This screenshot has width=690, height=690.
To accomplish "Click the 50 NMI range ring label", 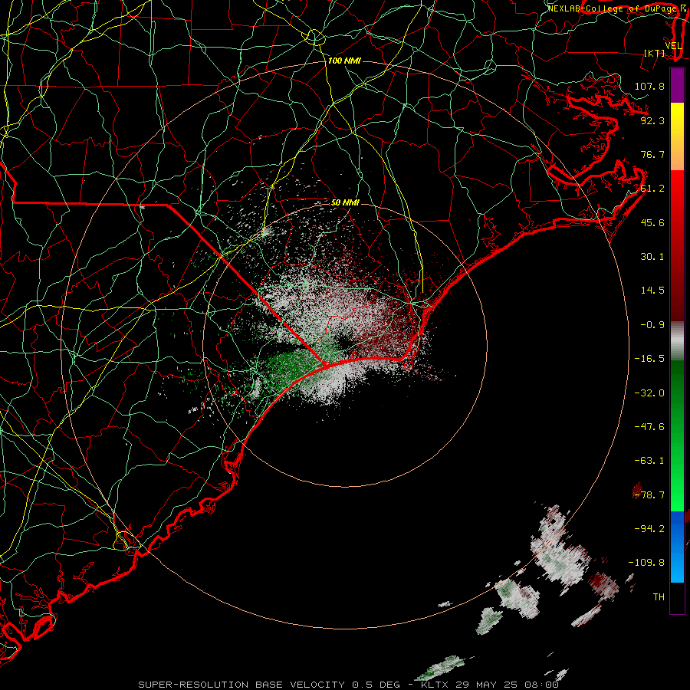I will pyautogui.click(x=345, y=202).
